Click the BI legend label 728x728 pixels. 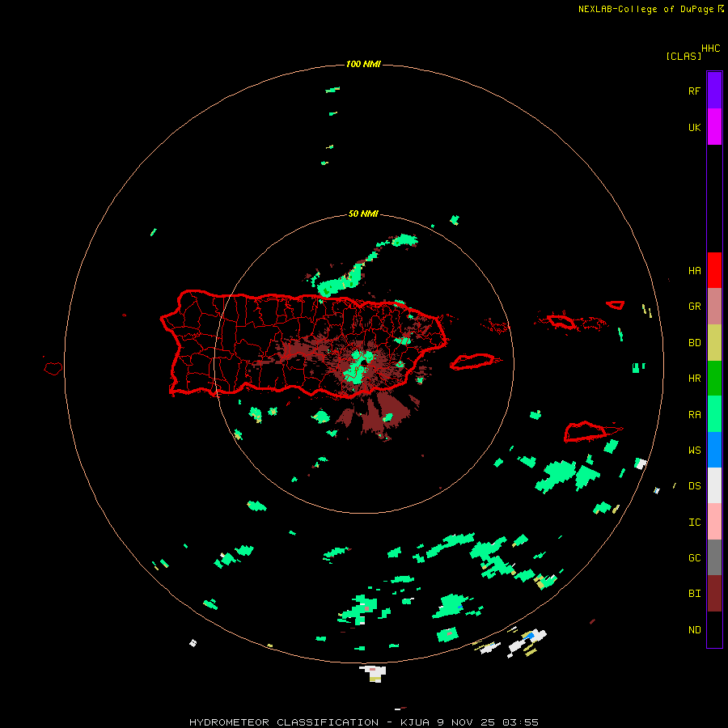694,594
